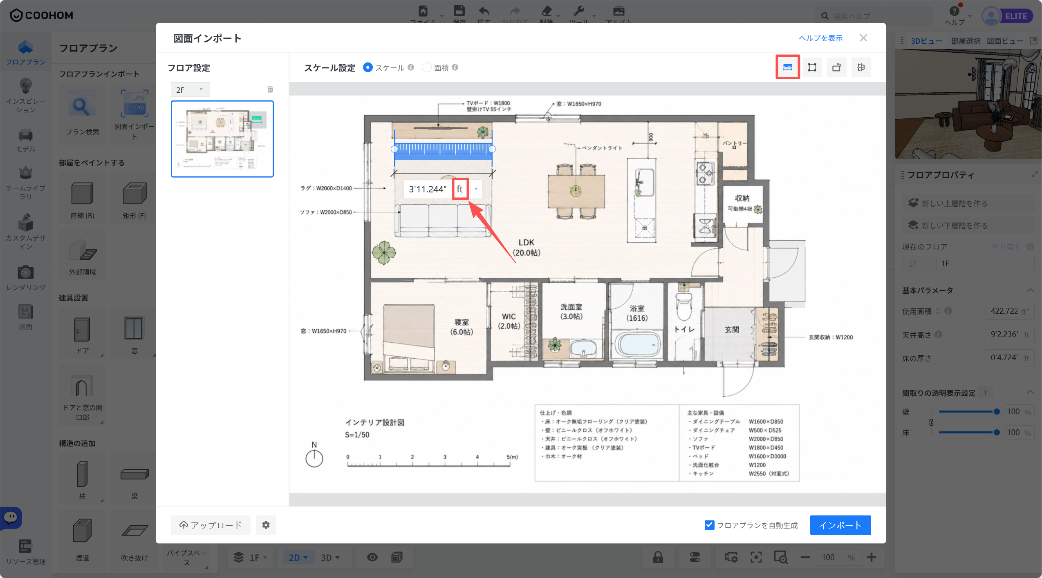Image resolution: width=1042 pixels, height=578 pixels.
Task: Expand the フロアプロパティ panel
Action: [1034, 175]
